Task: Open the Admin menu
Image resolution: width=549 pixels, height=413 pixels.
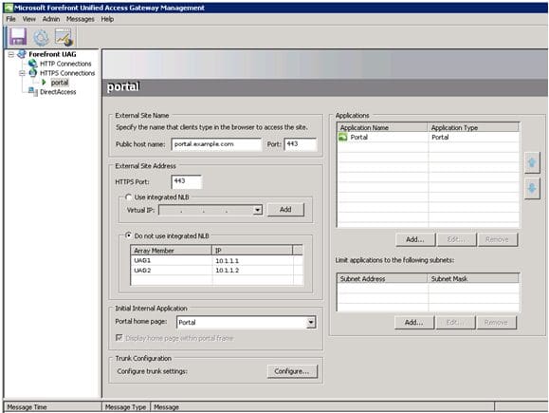Action: (51, 19)
